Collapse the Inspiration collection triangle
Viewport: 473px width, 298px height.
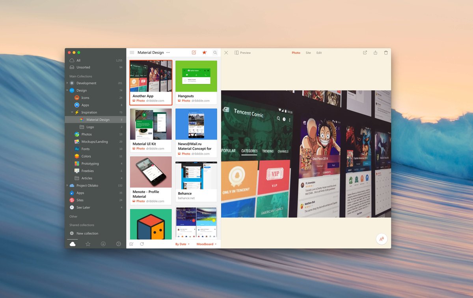click(72, 112)
